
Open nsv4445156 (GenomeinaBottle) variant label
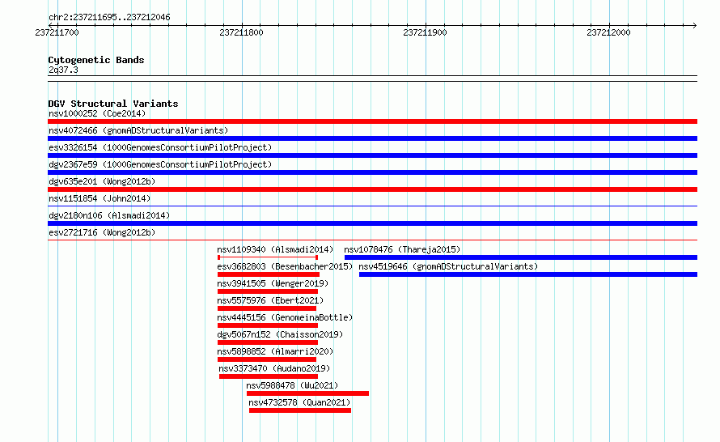pos(285,317)
